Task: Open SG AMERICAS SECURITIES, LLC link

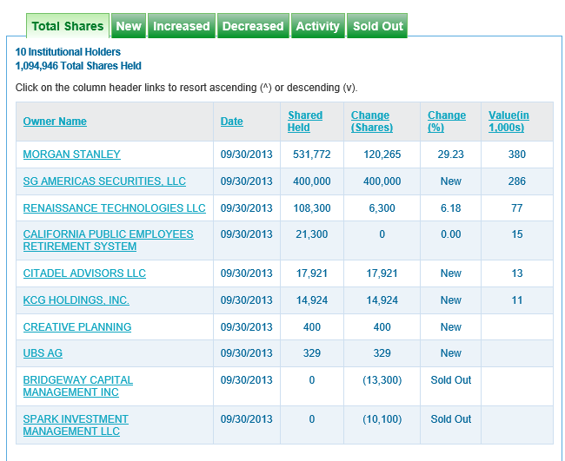Action: click(104, 181)
